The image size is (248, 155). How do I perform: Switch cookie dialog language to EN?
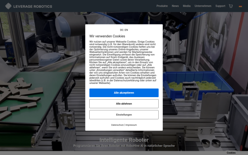coord(126,30)
